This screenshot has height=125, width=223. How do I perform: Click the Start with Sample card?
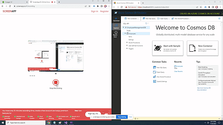pyautogui.click(x=168, y=48)
